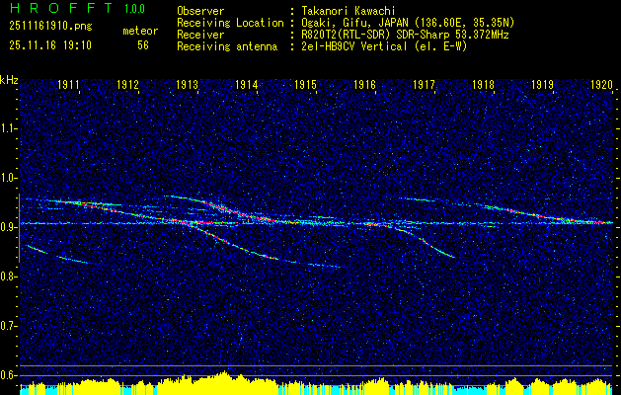Click the 0.9 frequency axis label

8,227
